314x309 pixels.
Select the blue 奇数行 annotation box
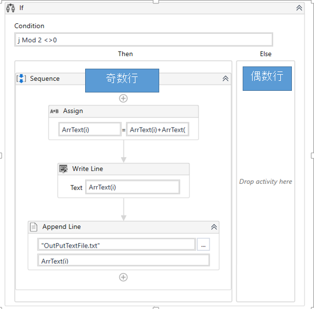pos(122,80)
